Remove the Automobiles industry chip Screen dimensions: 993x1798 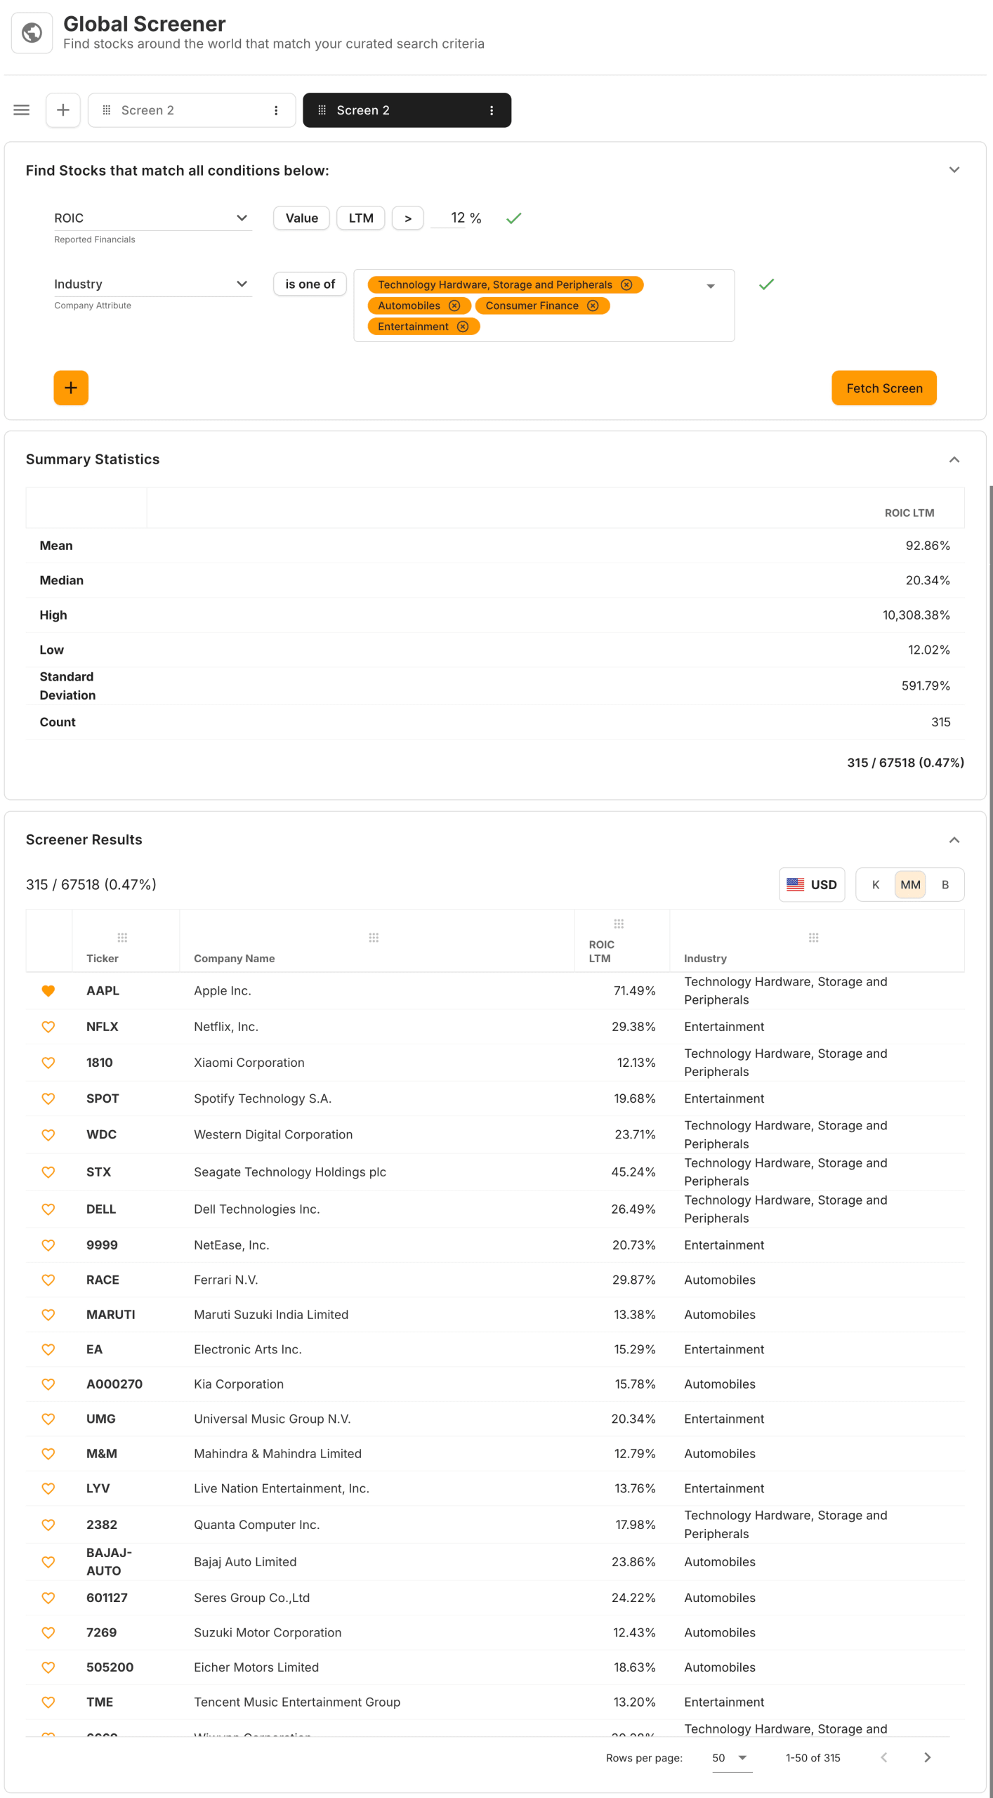click(x=454, y=306)
